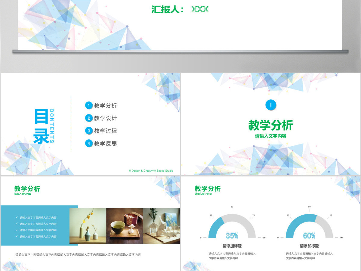Viewport: 361px width, 271px height.
Task: Select the 60% semicircle gauge chart
Action: [x=309, y=226]
